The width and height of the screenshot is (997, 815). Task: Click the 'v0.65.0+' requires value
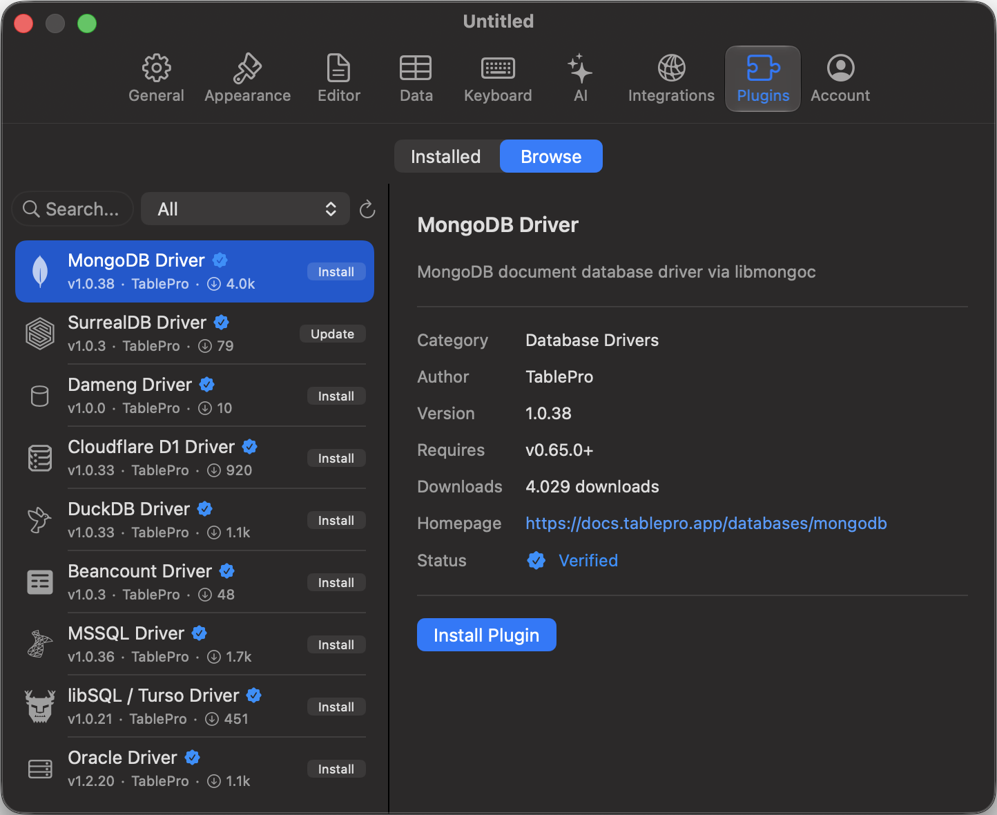tap(559, 450)
